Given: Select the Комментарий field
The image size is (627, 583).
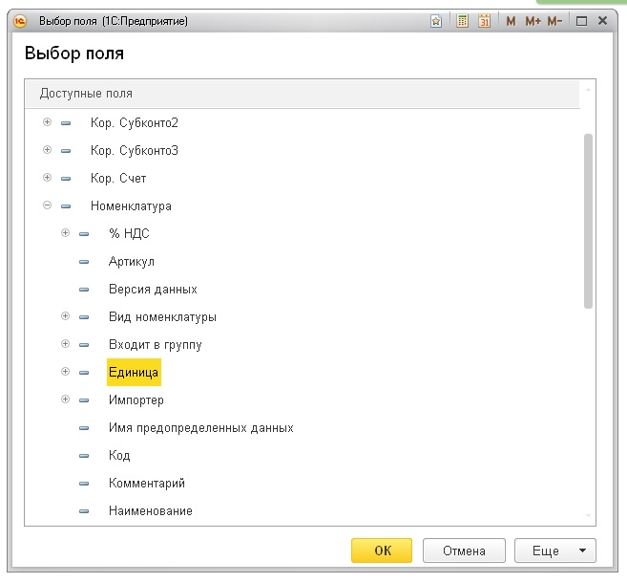Looking at the screenshot, I should pyautogui.click(x=147, y=484).
